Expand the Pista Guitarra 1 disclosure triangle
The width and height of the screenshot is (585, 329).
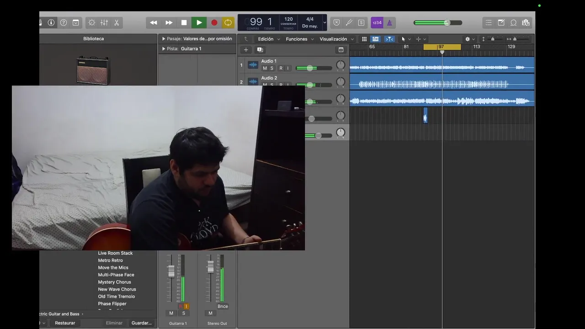coord(164,48)
